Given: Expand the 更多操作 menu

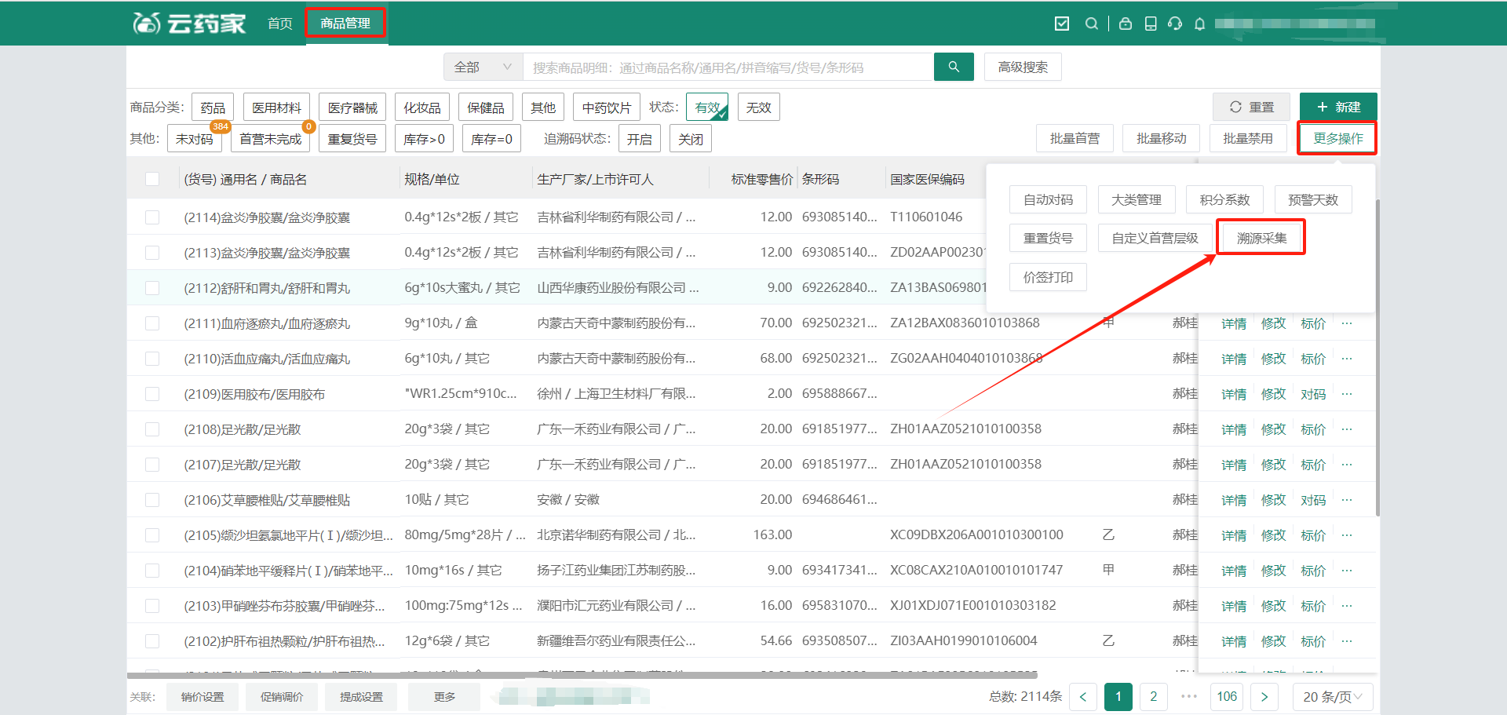Looking at the screenshot, I should [x=1337, y=139].
